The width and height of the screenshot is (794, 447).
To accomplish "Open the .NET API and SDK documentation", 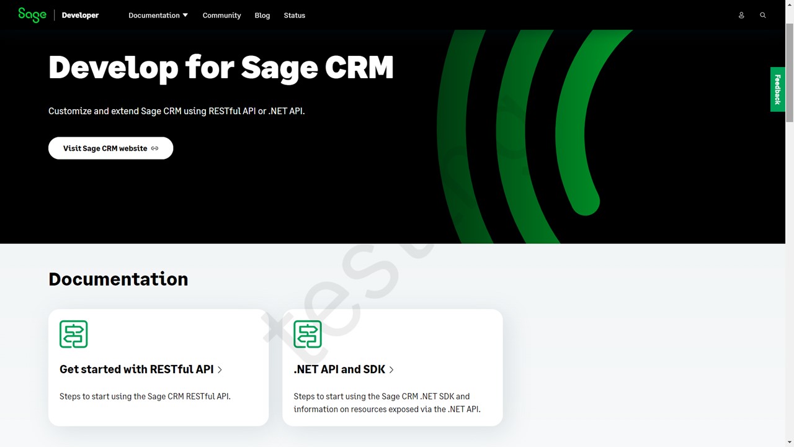I will [x=339, y=369].
